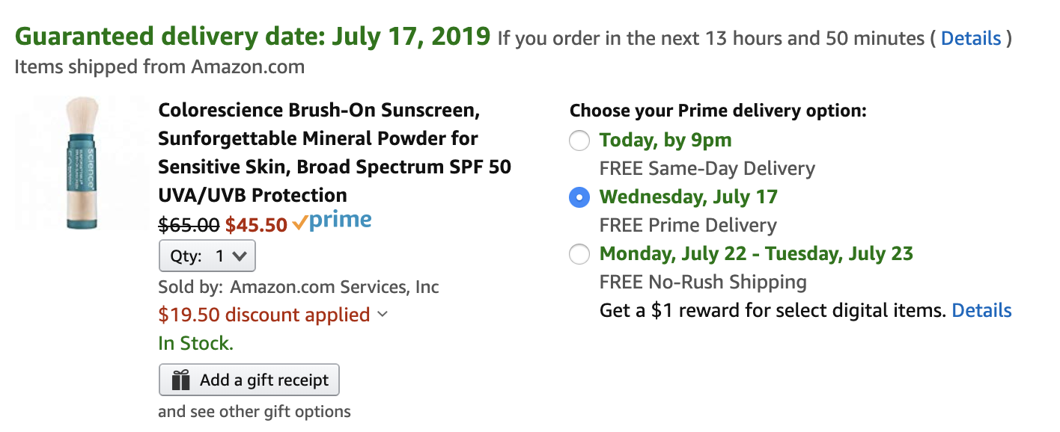This screenshot has height=432, width=1060.
Task: Click the sunscreen product thumbnail
Action: tap(82, 163)
